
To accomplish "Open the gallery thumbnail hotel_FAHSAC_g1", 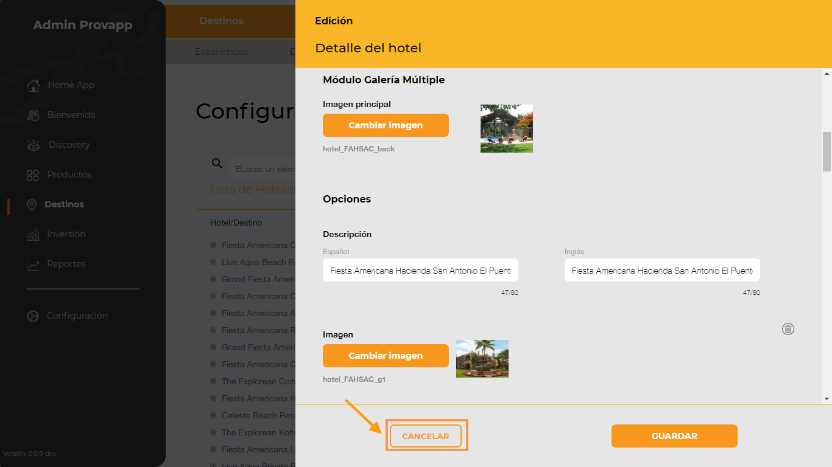I will pos(482,359).
